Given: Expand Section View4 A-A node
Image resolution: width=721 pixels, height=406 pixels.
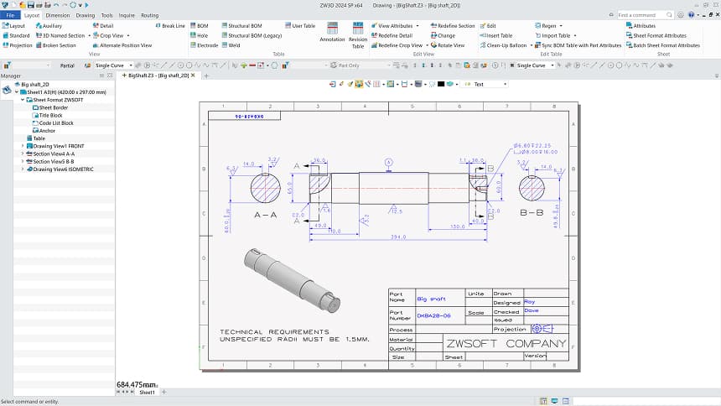Looking at the screenshot, I should pos(23,154).
